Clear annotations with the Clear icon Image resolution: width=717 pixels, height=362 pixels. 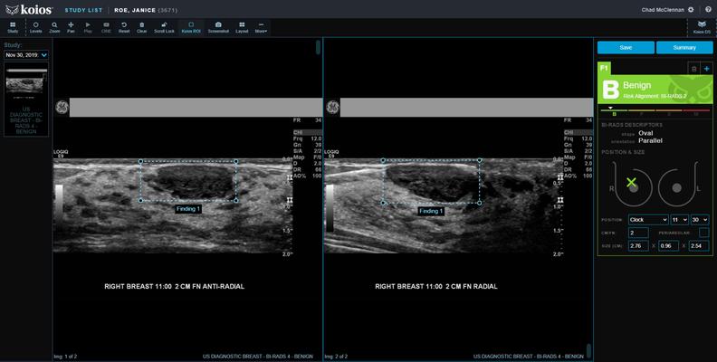click(x=142, y=26)
